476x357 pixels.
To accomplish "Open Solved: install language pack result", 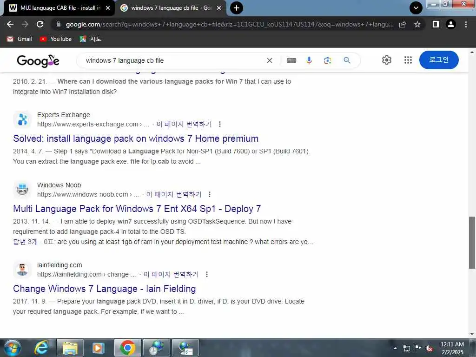I will 136,139.
